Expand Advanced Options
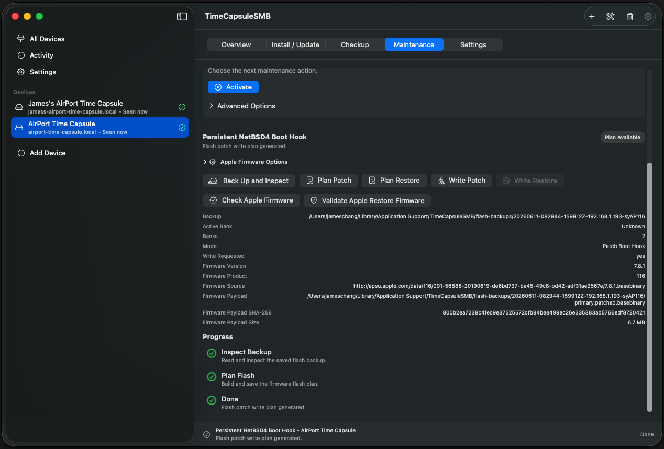 [242, 106]
